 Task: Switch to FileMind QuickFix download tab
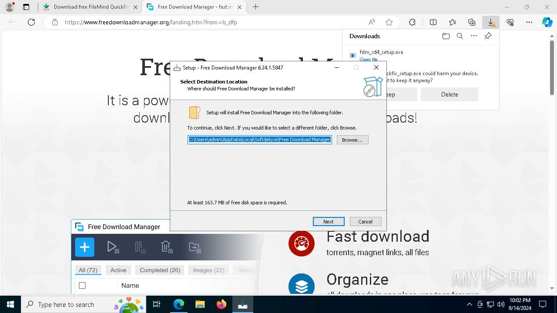[x=91, y=7]
